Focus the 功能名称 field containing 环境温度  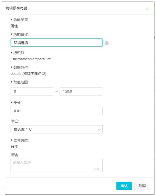(56, 43)
